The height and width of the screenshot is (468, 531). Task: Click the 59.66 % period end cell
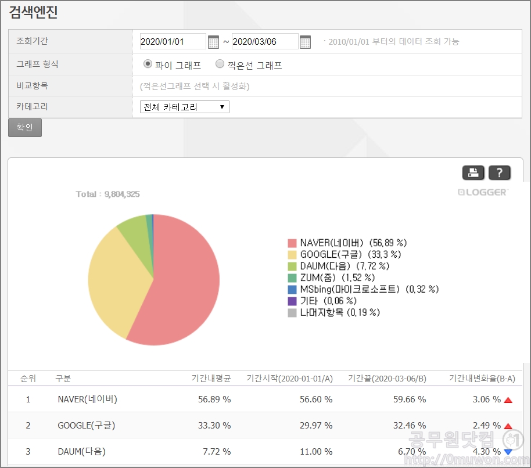[x=410, y=399]
